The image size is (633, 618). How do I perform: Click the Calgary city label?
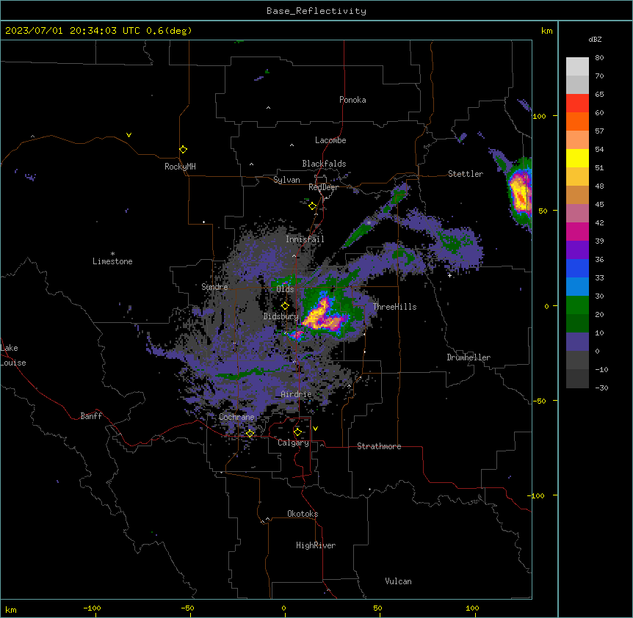294,443
